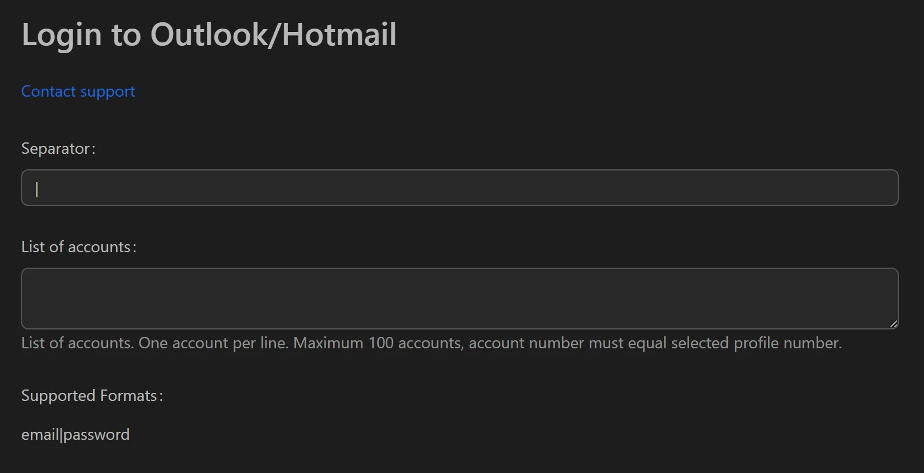
Task: Click the accounts limit helper text
Action: coord(431,343)
